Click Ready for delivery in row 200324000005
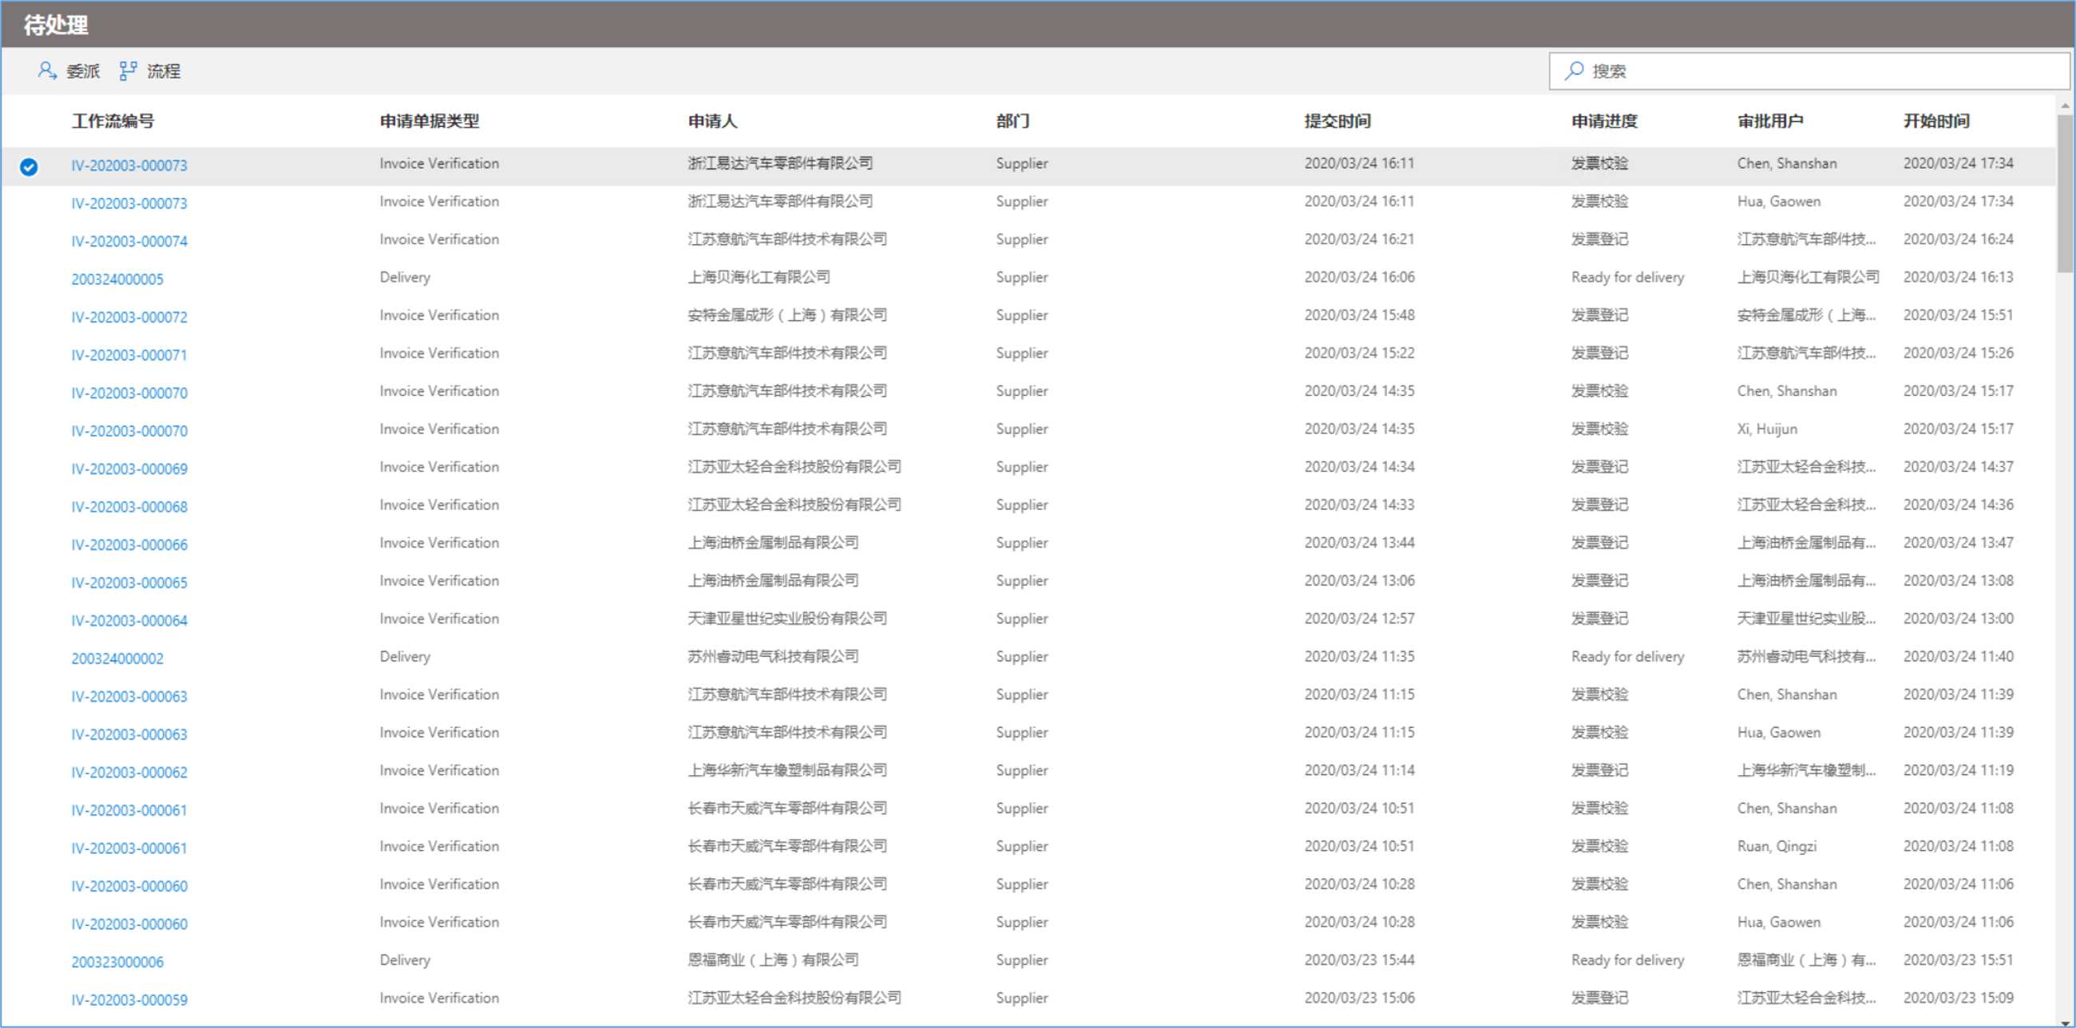The height and width of the screenshot is (1028, 2076). point(1628,277)
